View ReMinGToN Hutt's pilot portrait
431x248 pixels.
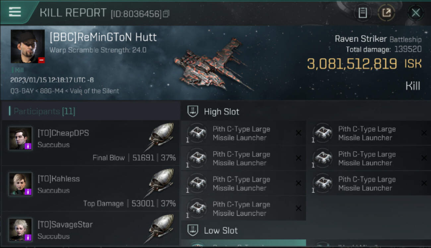[x=28, y=46]
